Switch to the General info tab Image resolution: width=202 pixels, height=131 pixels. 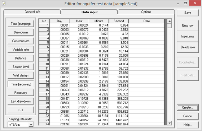(32, 12)
